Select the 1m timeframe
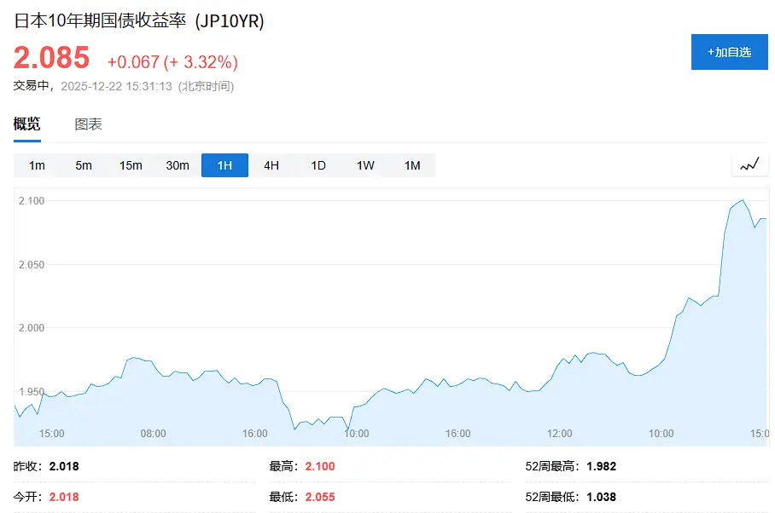Image resolution: width=775 pixels, height=513 pixels. click(36, 165)
